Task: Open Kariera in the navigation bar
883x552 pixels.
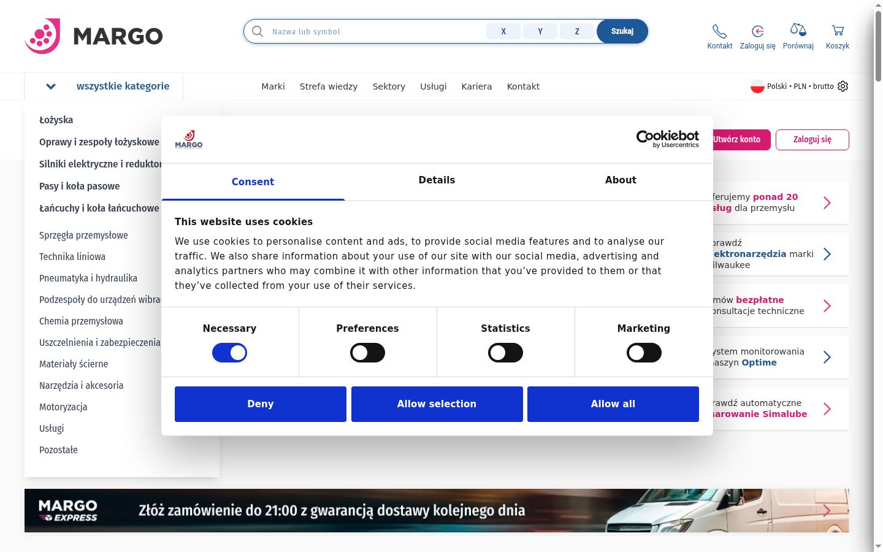Action: (x=476, y=86)
